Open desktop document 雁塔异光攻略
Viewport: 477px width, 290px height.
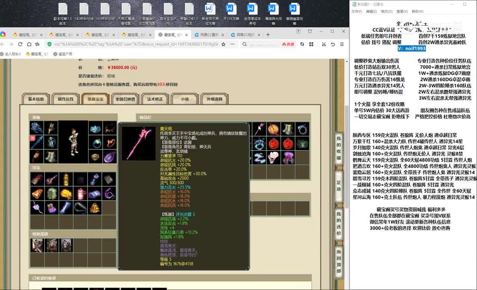click(273, 14)
